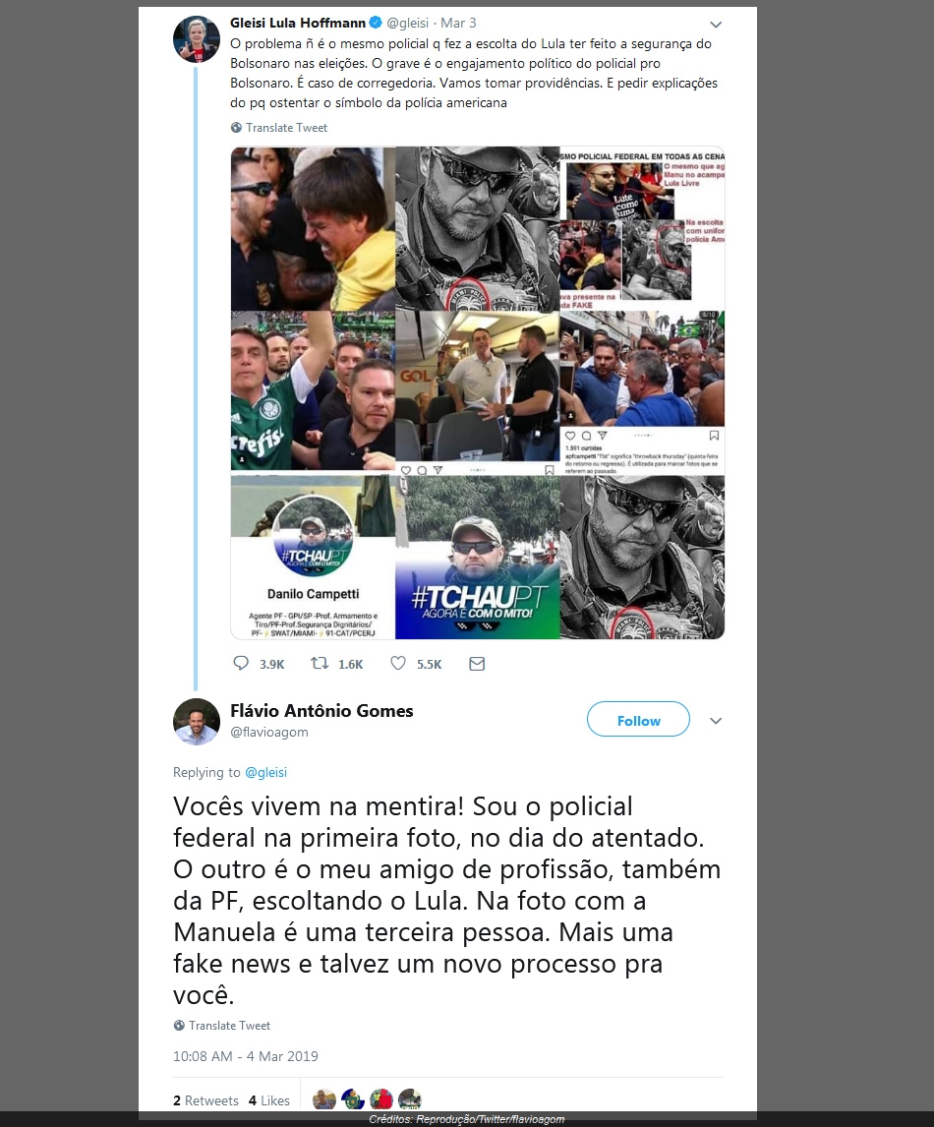Click the globe icon beside the lower Translate Tweet
934x1127 pixels.
point(179,1025)
